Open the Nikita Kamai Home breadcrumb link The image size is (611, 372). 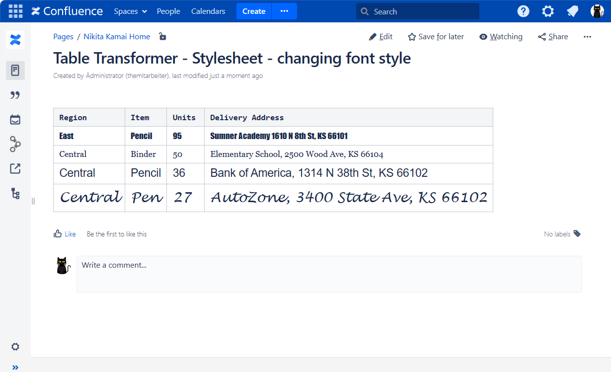click(117, 37)
